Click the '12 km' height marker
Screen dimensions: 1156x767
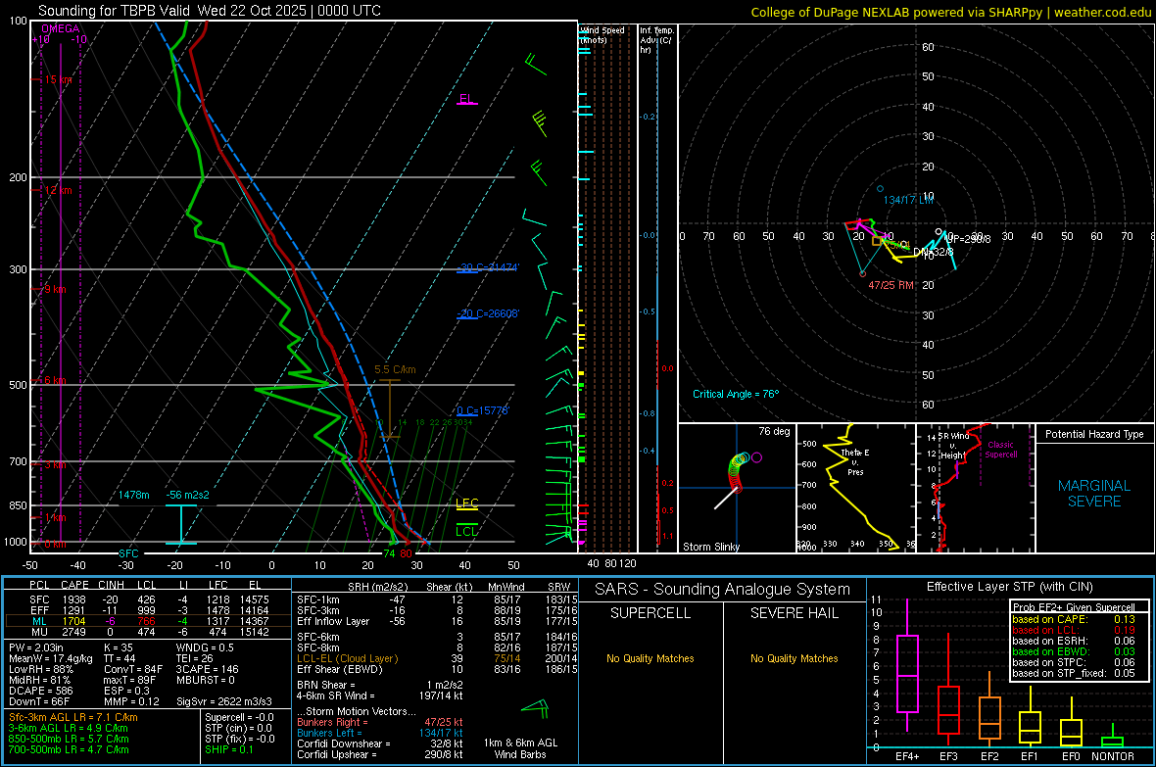point(58,190)
